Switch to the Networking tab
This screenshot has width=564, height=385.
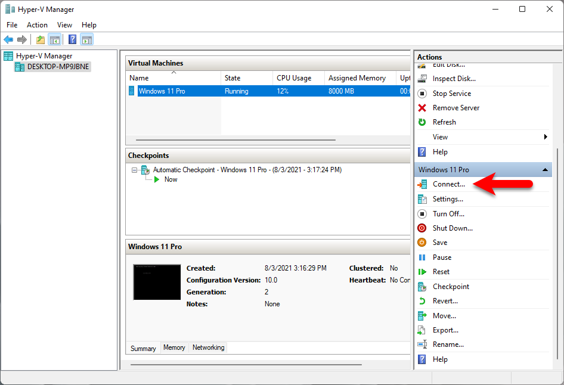click(208, 347)
